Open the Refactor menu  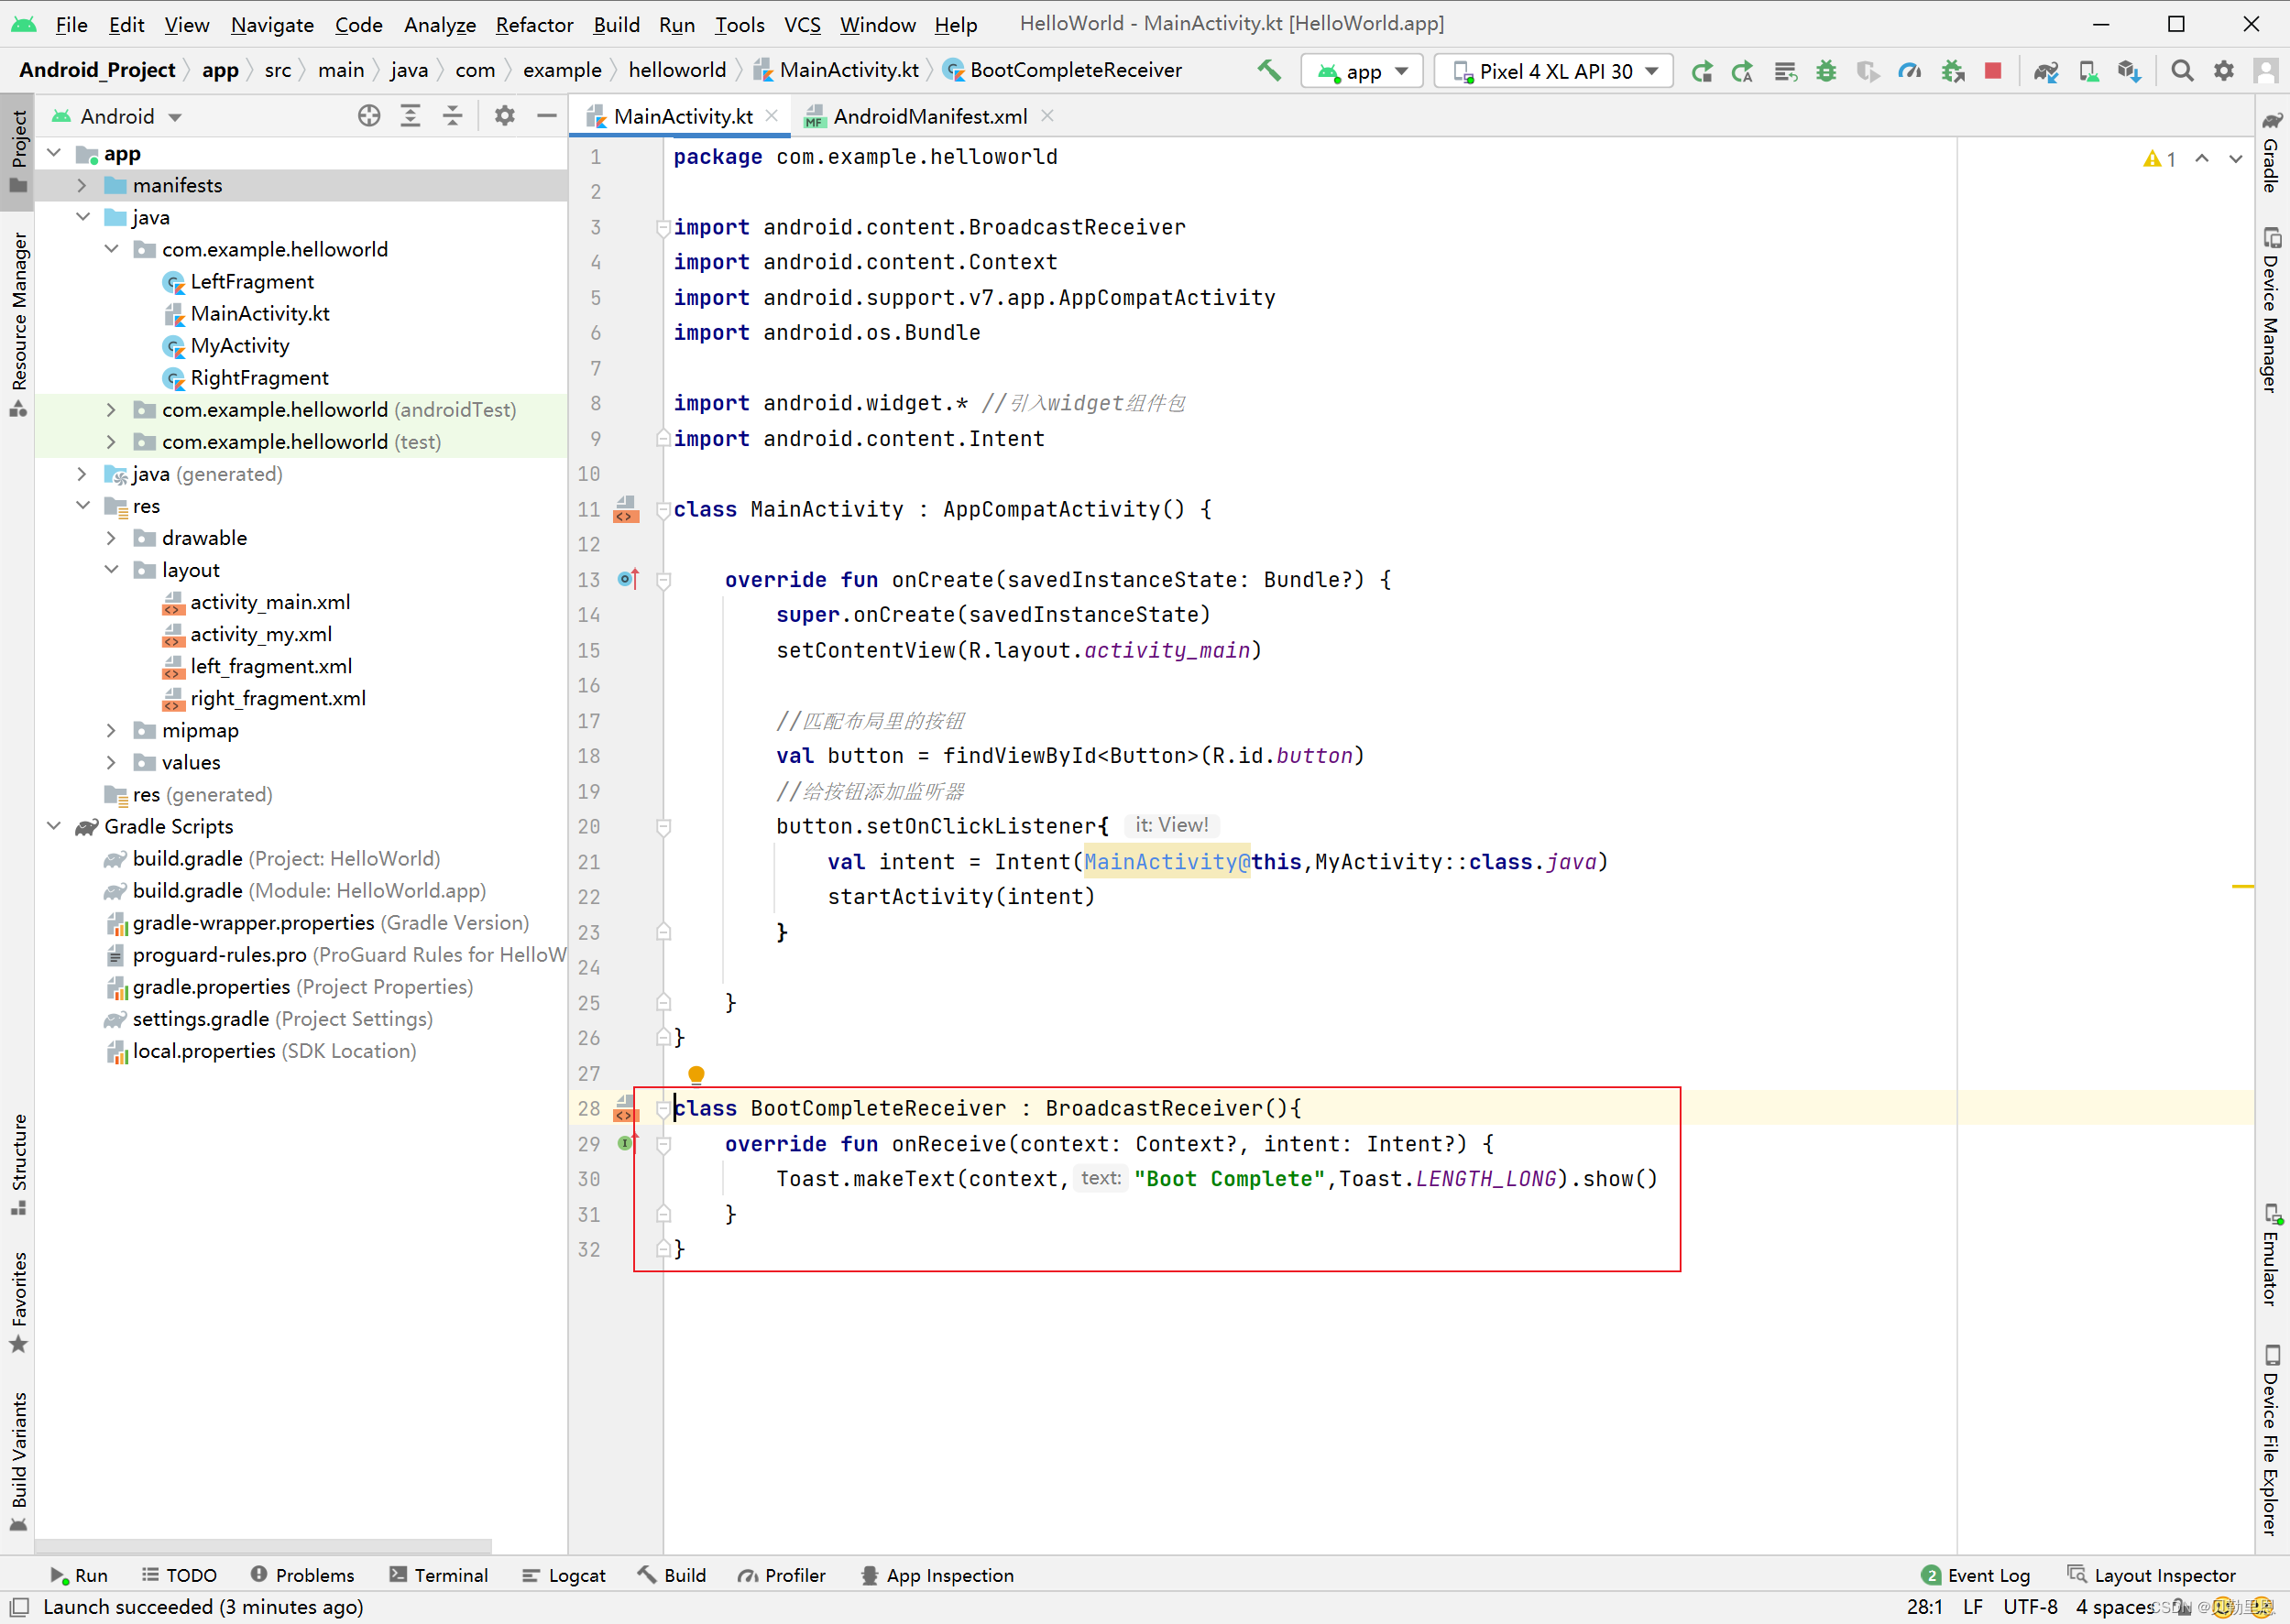point(533,24)
